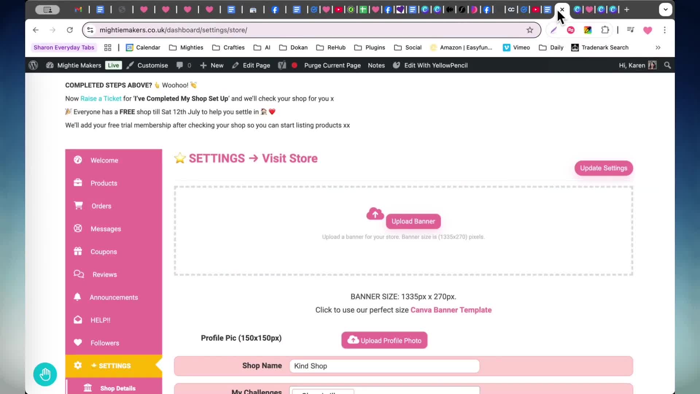700x394 pixels.
Task: Click the Upload Profile Photo button
Action: click(384, 340)
